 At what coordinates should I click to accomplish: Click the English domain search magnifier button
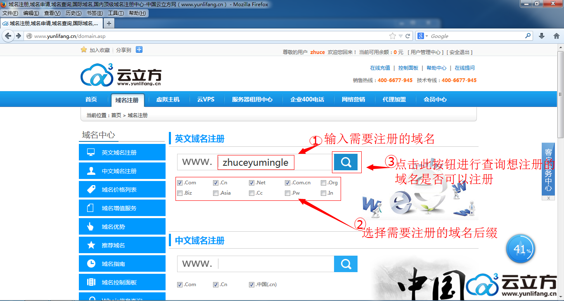[346, 162]
